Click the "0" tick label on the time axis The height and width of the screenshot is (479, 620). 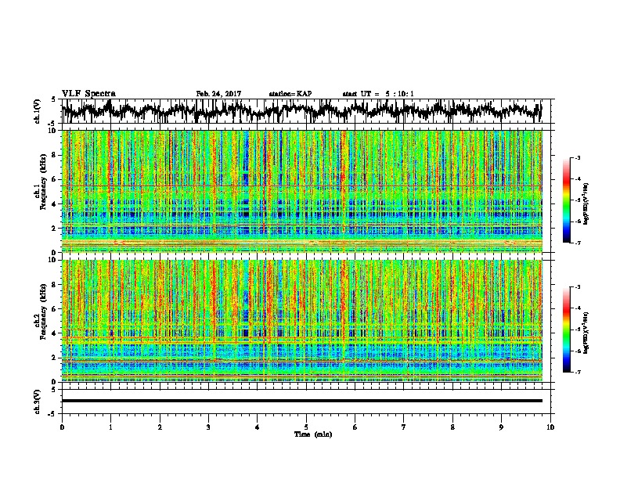click(x=62, y=427)
